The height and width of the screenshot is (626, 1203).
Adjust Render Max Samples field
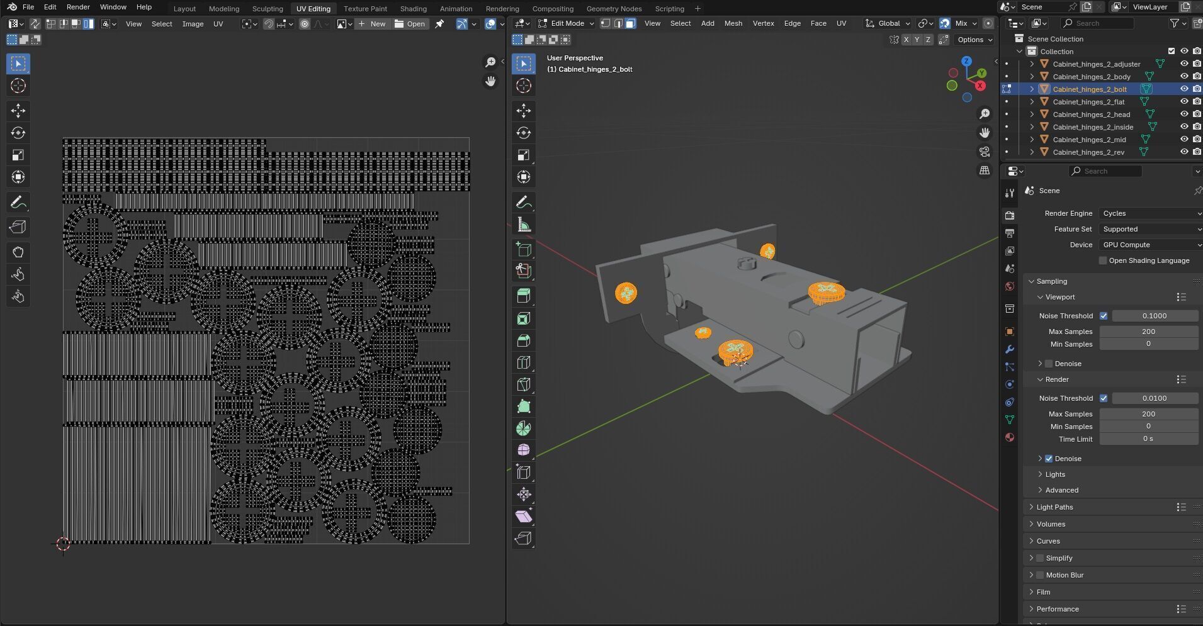[1148, 414]
